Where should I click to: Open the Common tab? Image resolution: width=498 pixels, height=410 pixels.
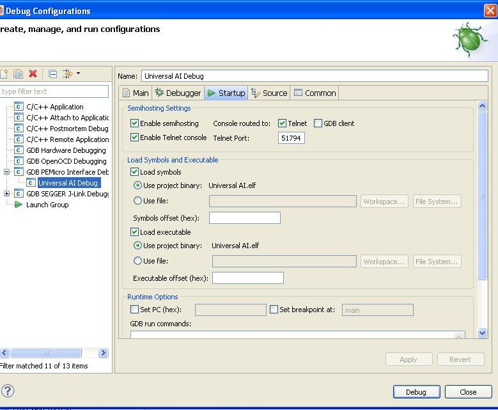pyautogui.click(x=315, y=93)
